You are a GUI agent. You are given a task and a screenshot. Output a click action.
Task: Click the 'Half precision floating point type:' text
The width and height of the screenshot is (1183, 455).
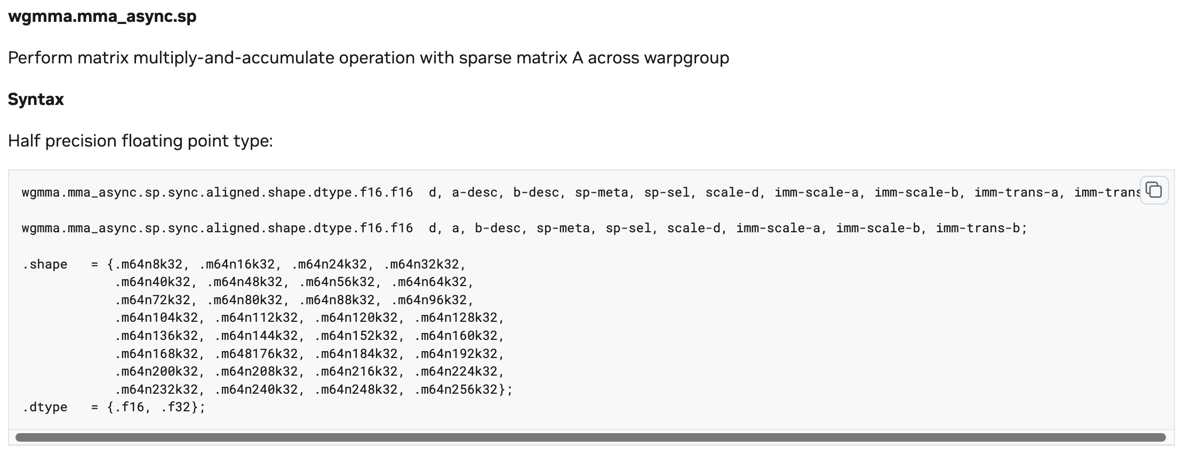(x=140, y=141)
